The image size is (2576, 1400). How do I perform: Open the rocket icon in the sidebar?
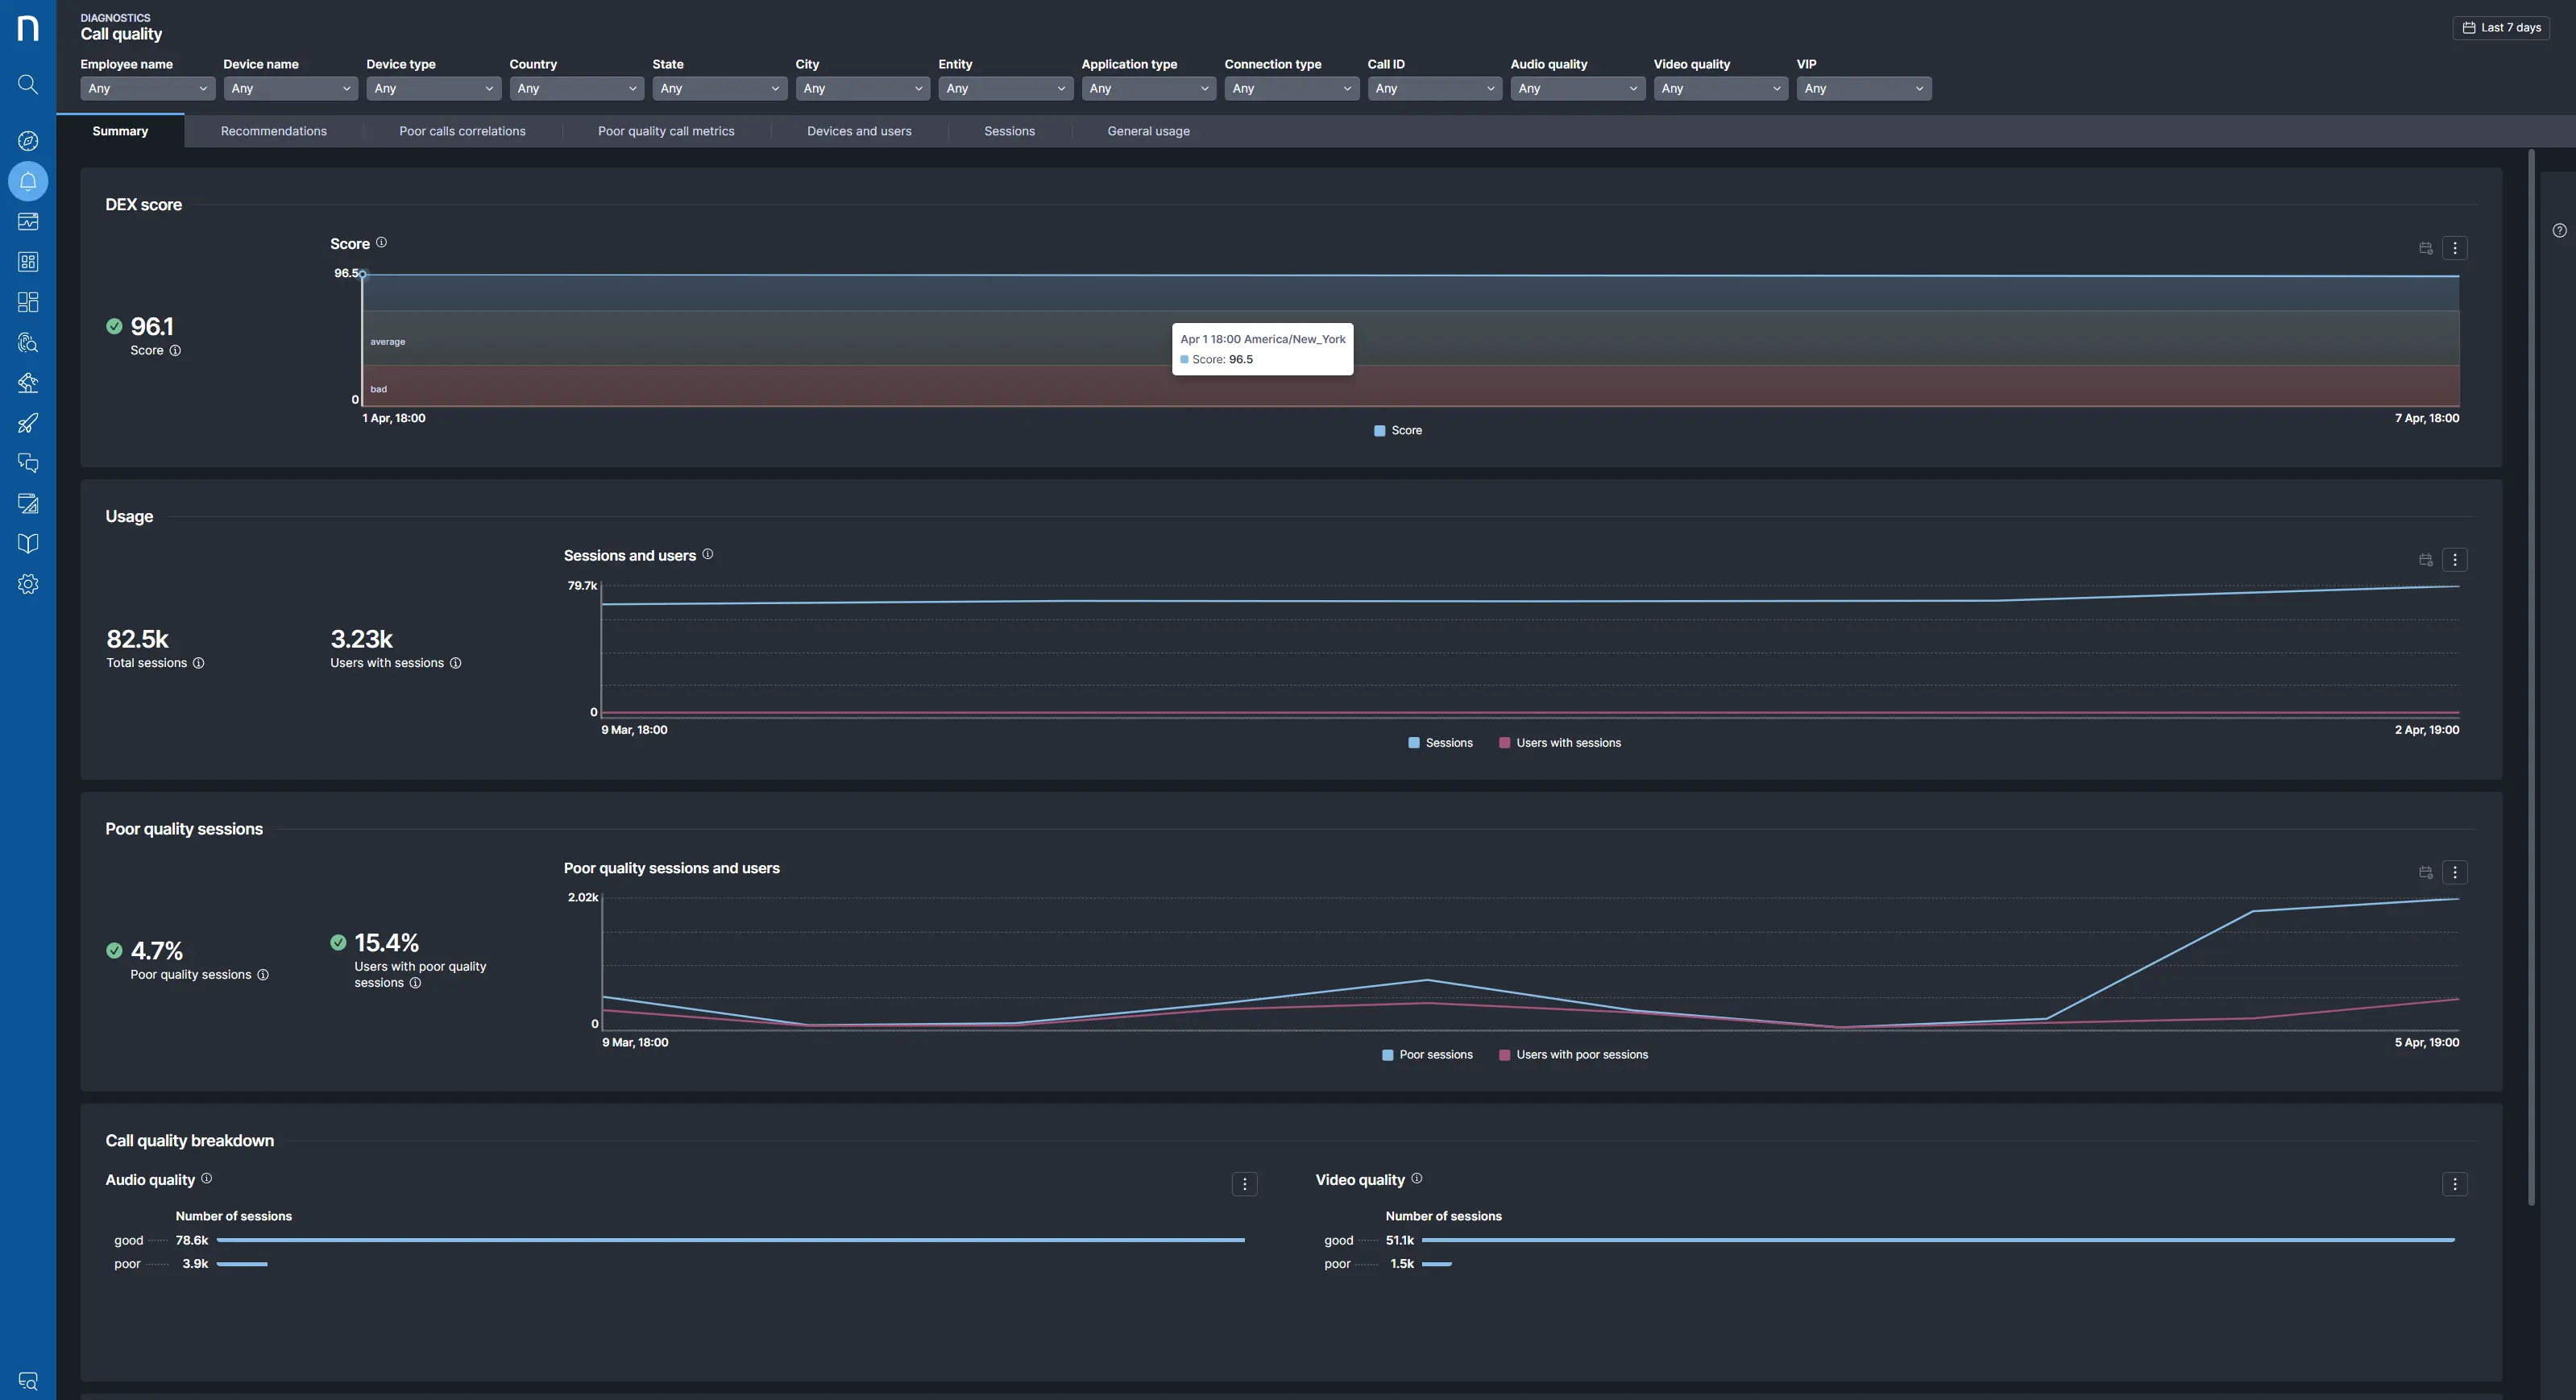tap(28, 423)
